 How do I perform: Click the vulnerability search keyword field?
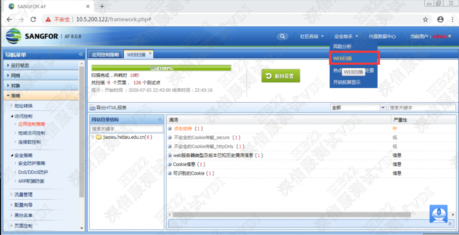point(422,107)
